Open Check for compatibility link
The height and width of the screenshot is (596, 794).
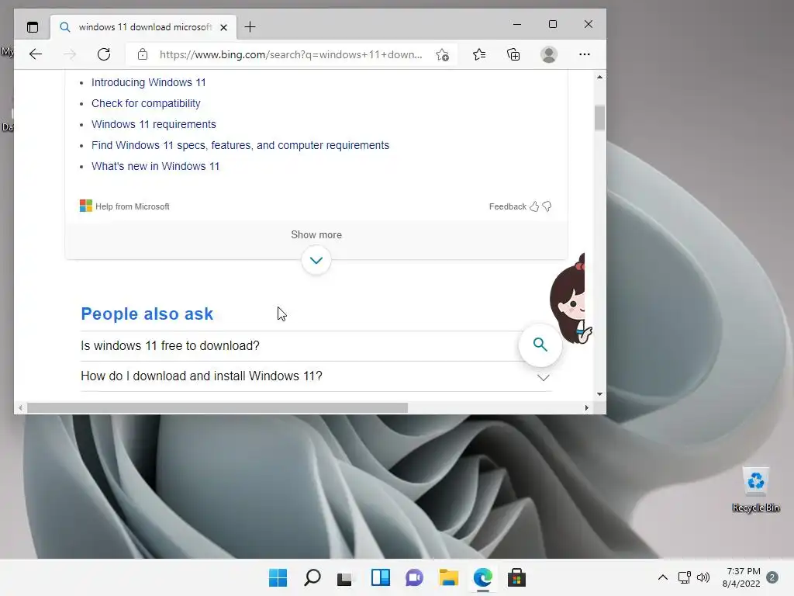pos(146,103)
